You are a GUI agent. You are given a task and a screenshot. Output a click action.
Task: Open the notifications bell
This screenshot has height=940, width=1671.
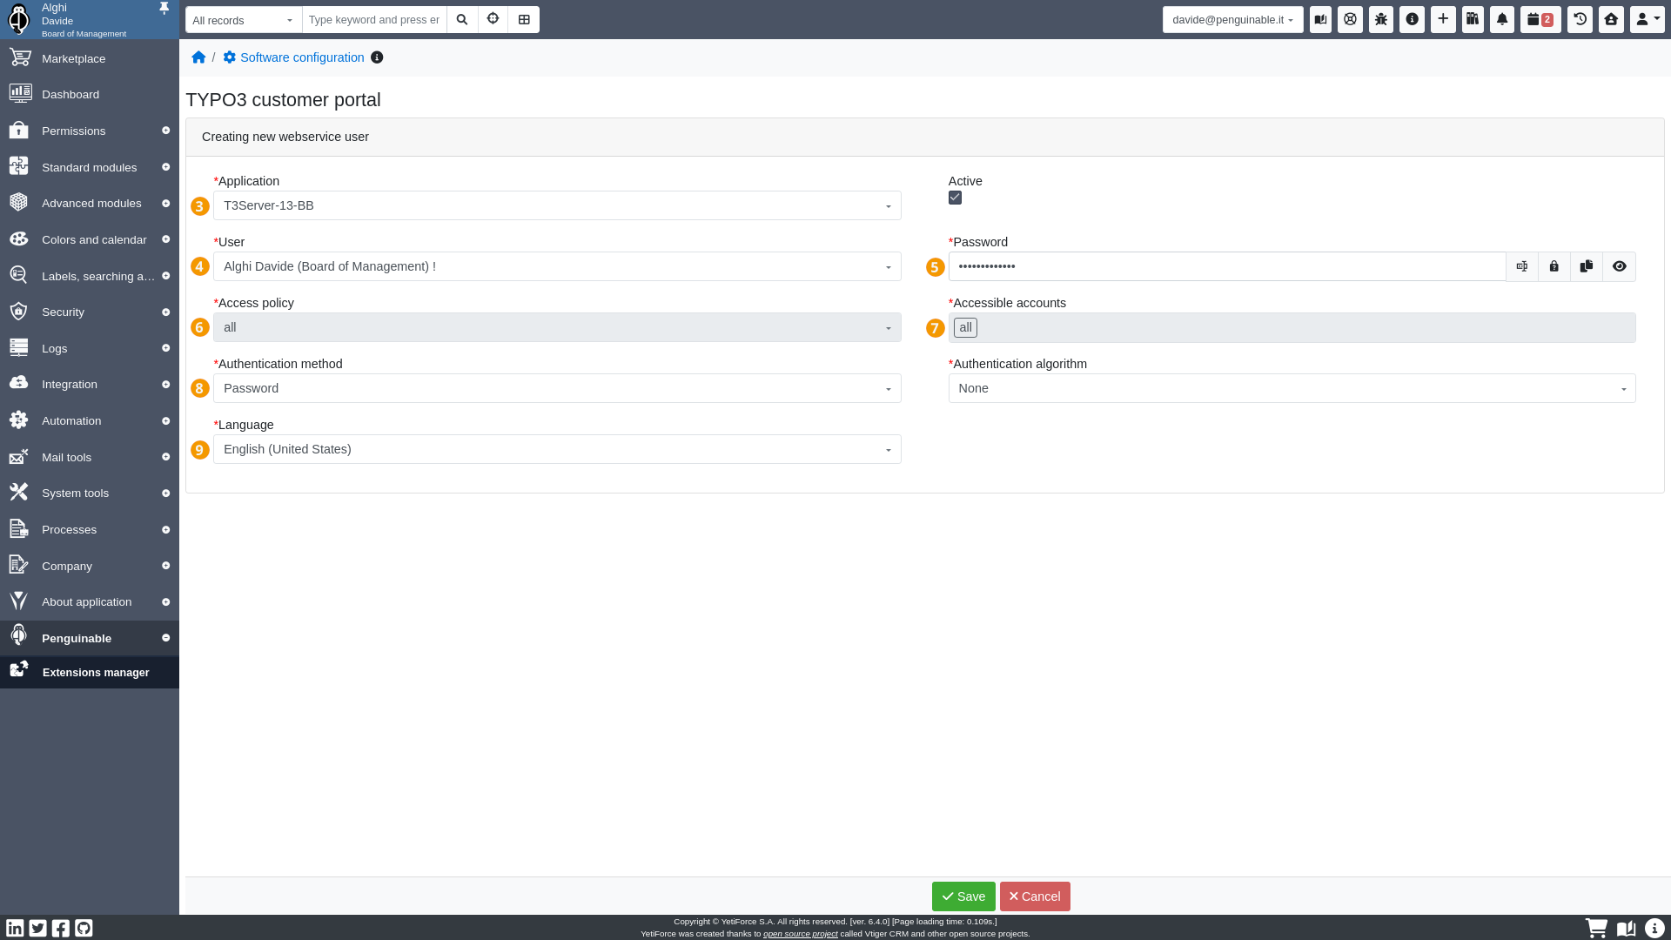point(1502,19)
